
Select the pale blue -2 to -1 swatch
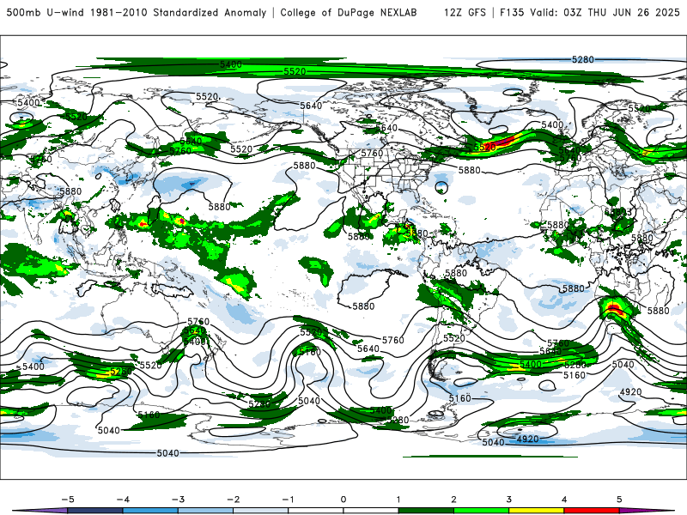[x=261, y=511]
